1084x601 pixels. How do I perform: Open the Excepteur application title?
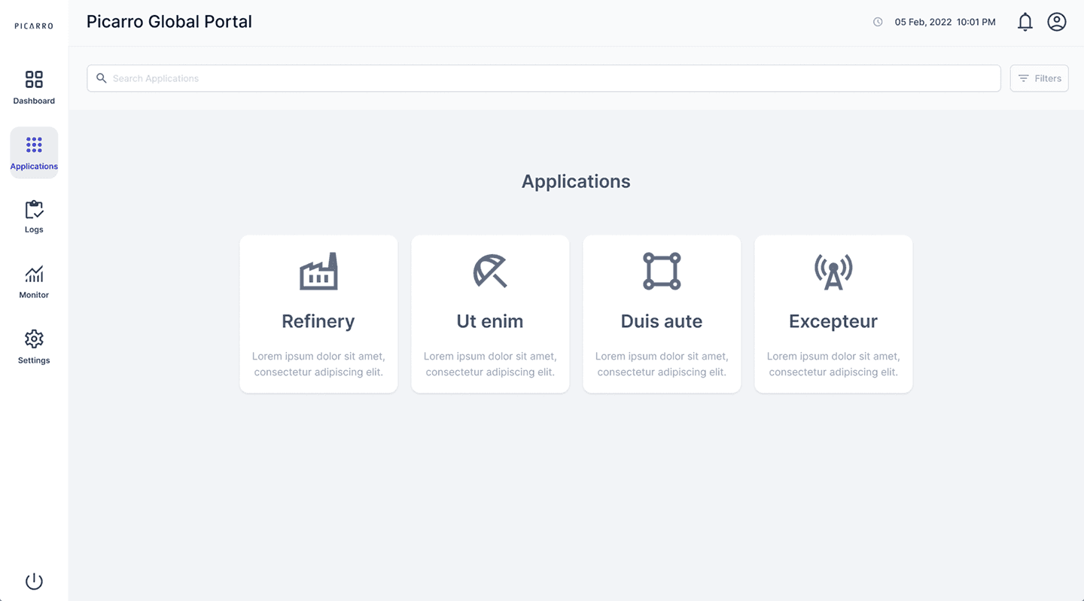[x=833, y=321]
